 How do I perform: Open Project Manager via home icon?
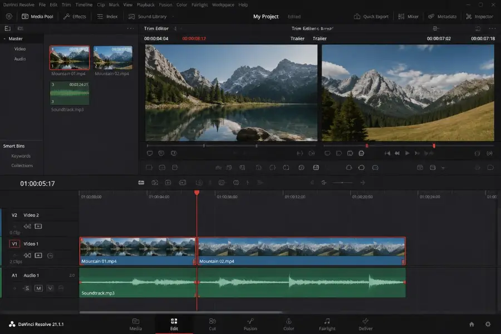click(471, 324)
